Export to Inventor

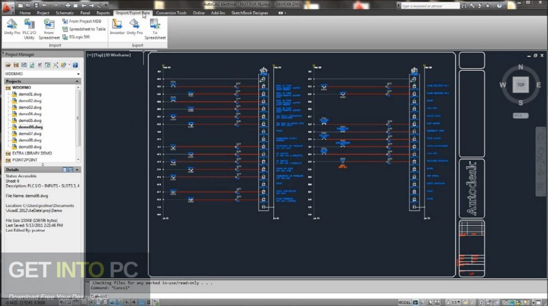pos(117,27)
